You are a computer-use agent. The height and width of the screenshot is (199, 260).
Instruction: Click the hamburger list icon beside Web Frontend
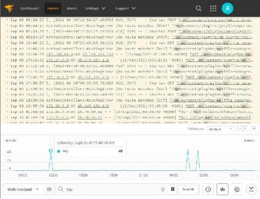49,189
